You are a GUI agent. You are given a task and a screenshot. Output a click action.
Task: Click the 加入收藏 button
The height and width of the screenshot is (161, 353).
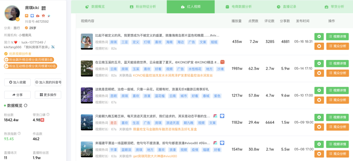[x=17, y=82]
